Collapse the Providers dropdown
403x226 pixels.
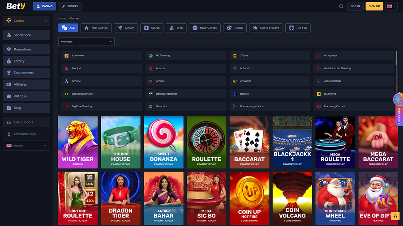86,42
